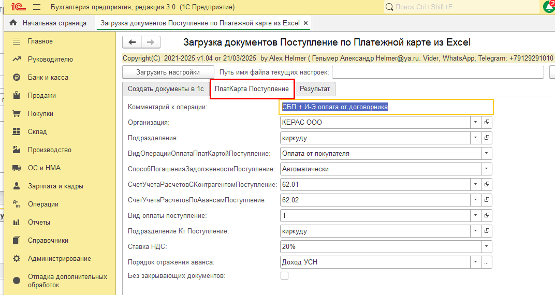Screen dimensions: 555x295
Task: Click the Склад grid icon
Action: [17, 131]
